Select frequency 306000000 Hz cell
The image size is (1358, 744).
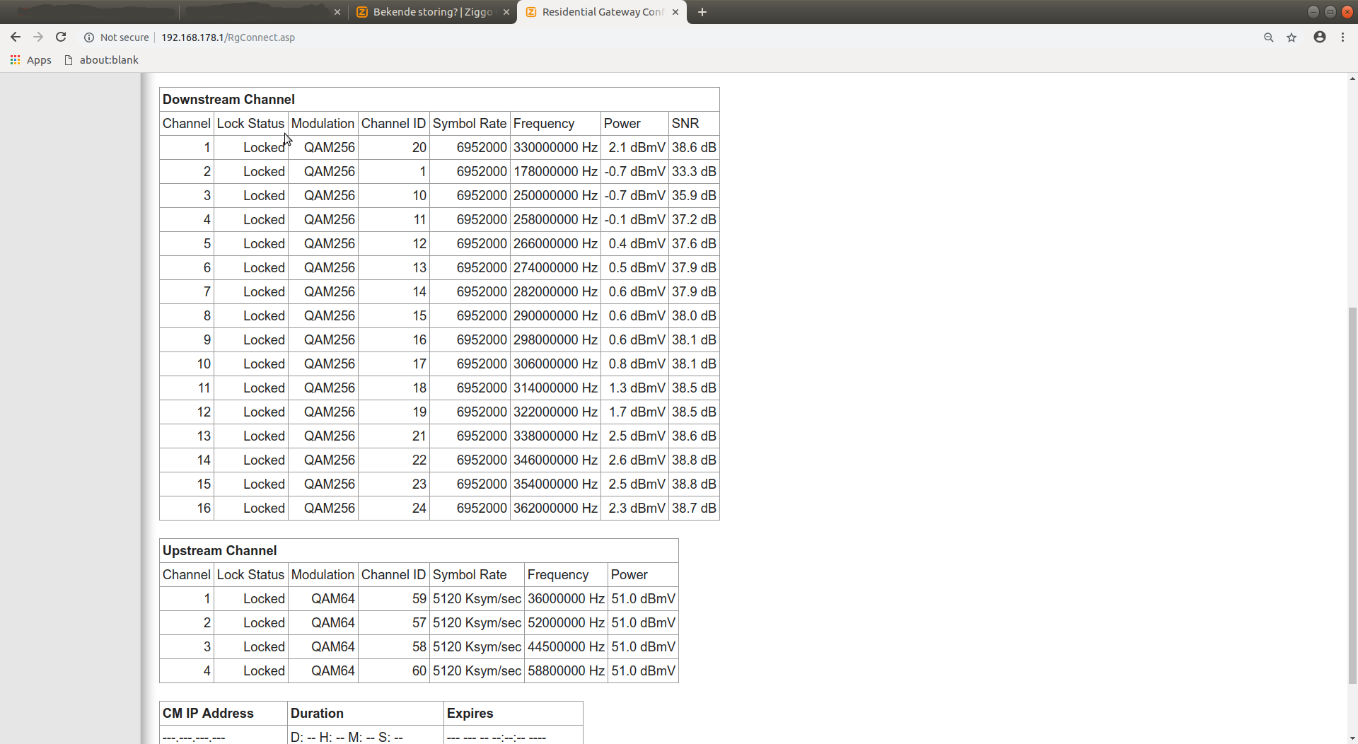[555, 364]
